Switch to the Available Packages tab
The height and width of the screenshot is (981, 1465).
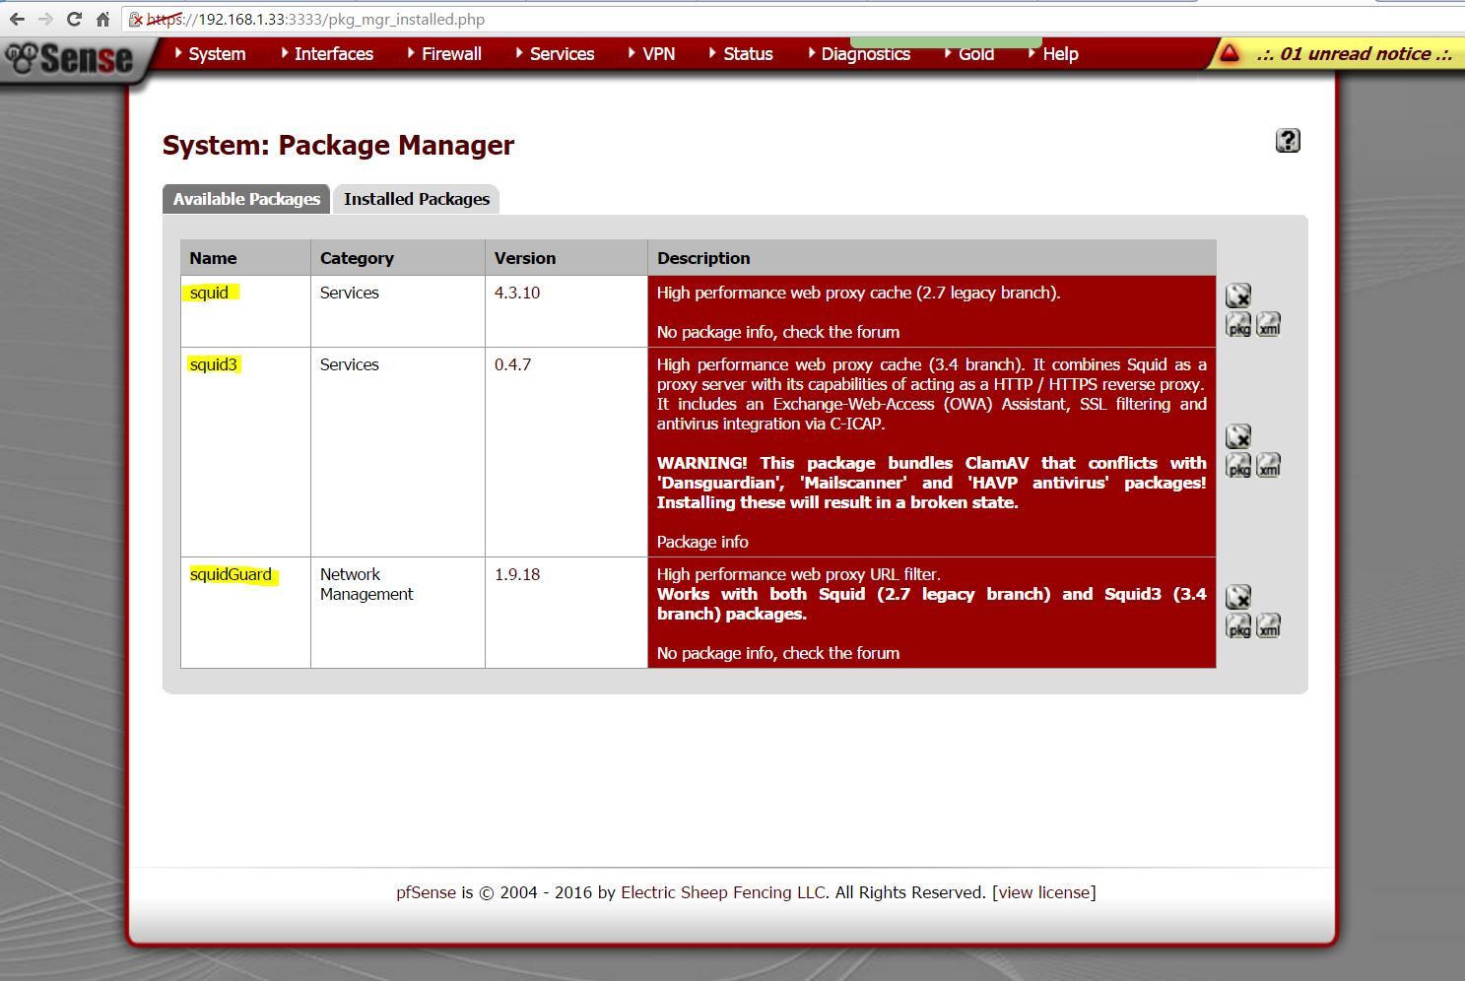pos(246,199)
